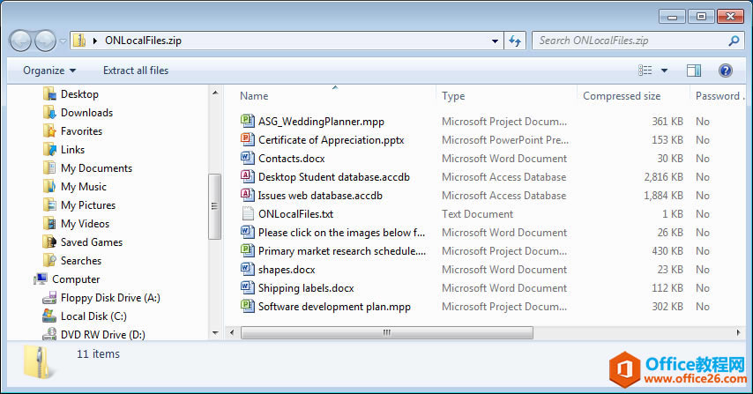Click the refresh button beside address bar
Screen dimensions: 753x394
(517, 41)
